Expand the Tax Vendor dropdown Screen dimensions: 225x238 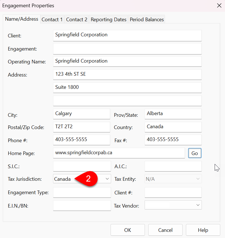(198, 205)
